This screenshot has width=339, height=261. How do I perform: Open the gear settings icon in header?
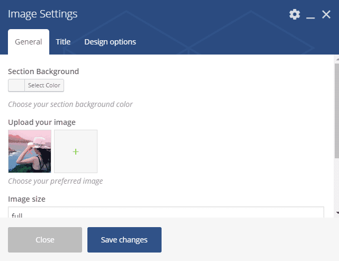coord(295,14)
